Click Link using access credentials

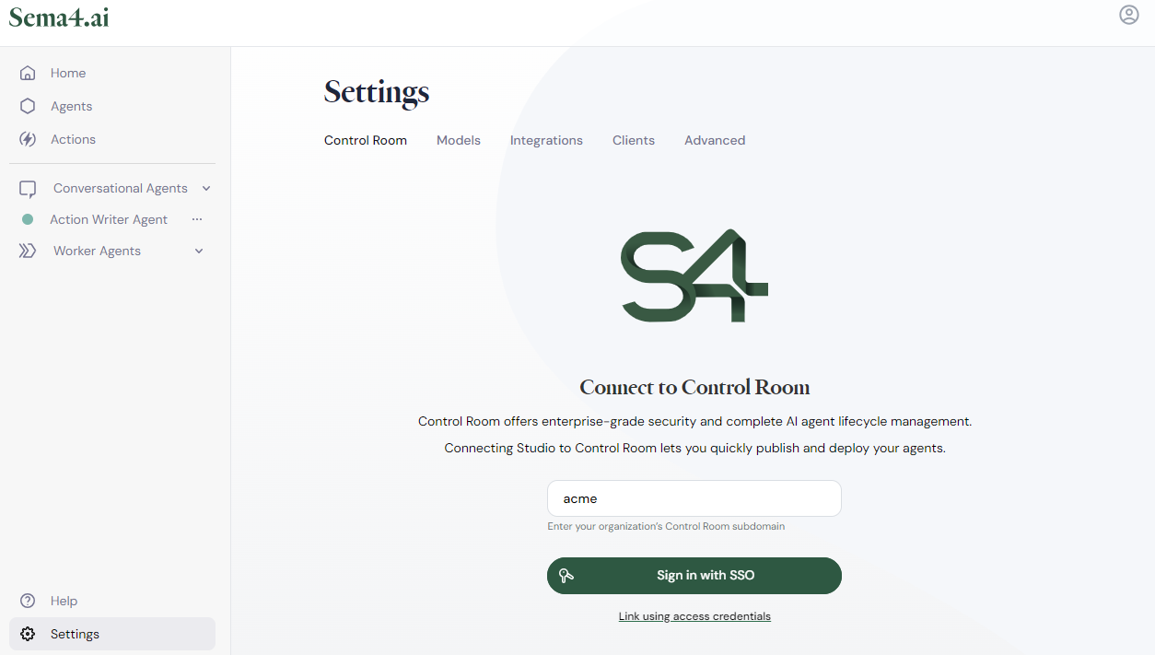694,616
